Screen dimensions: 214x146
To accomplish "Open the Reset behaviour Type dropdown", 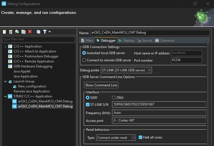I will tap(116, 138).
